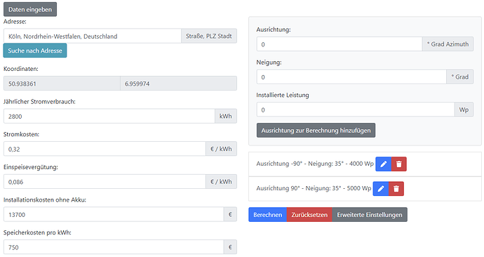The width and height of the screenshot is (484, 257).
Task: Focus the Installierte Leistung input field
Action: click(356, 110)
